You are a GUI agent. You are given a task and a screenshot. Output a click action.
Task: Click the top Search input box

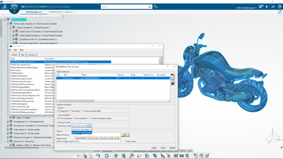(x=124, y=7)
